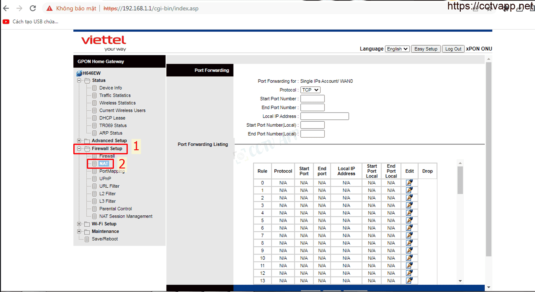This screenshot has width=535, height=292.
Task: Click the not-secure warning icon
Action: pos(49,8)
